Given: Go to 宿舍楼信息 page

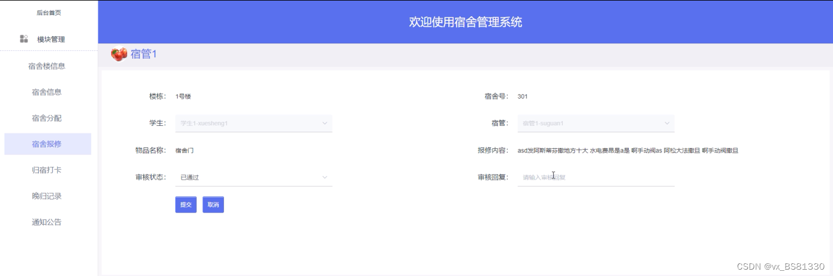Looking at the screenshot, I should [47, 66].
